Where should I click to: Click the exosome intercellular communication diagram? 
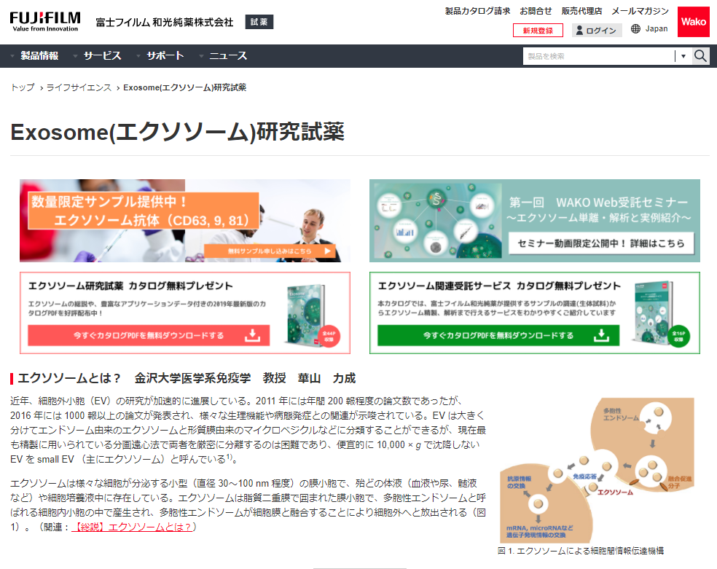point(597,470)
